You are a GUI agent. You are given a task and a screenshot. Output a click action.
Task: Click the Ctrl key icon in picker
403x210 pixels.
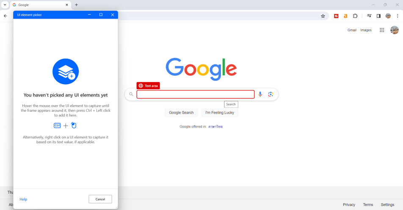[x=57, y=125]
